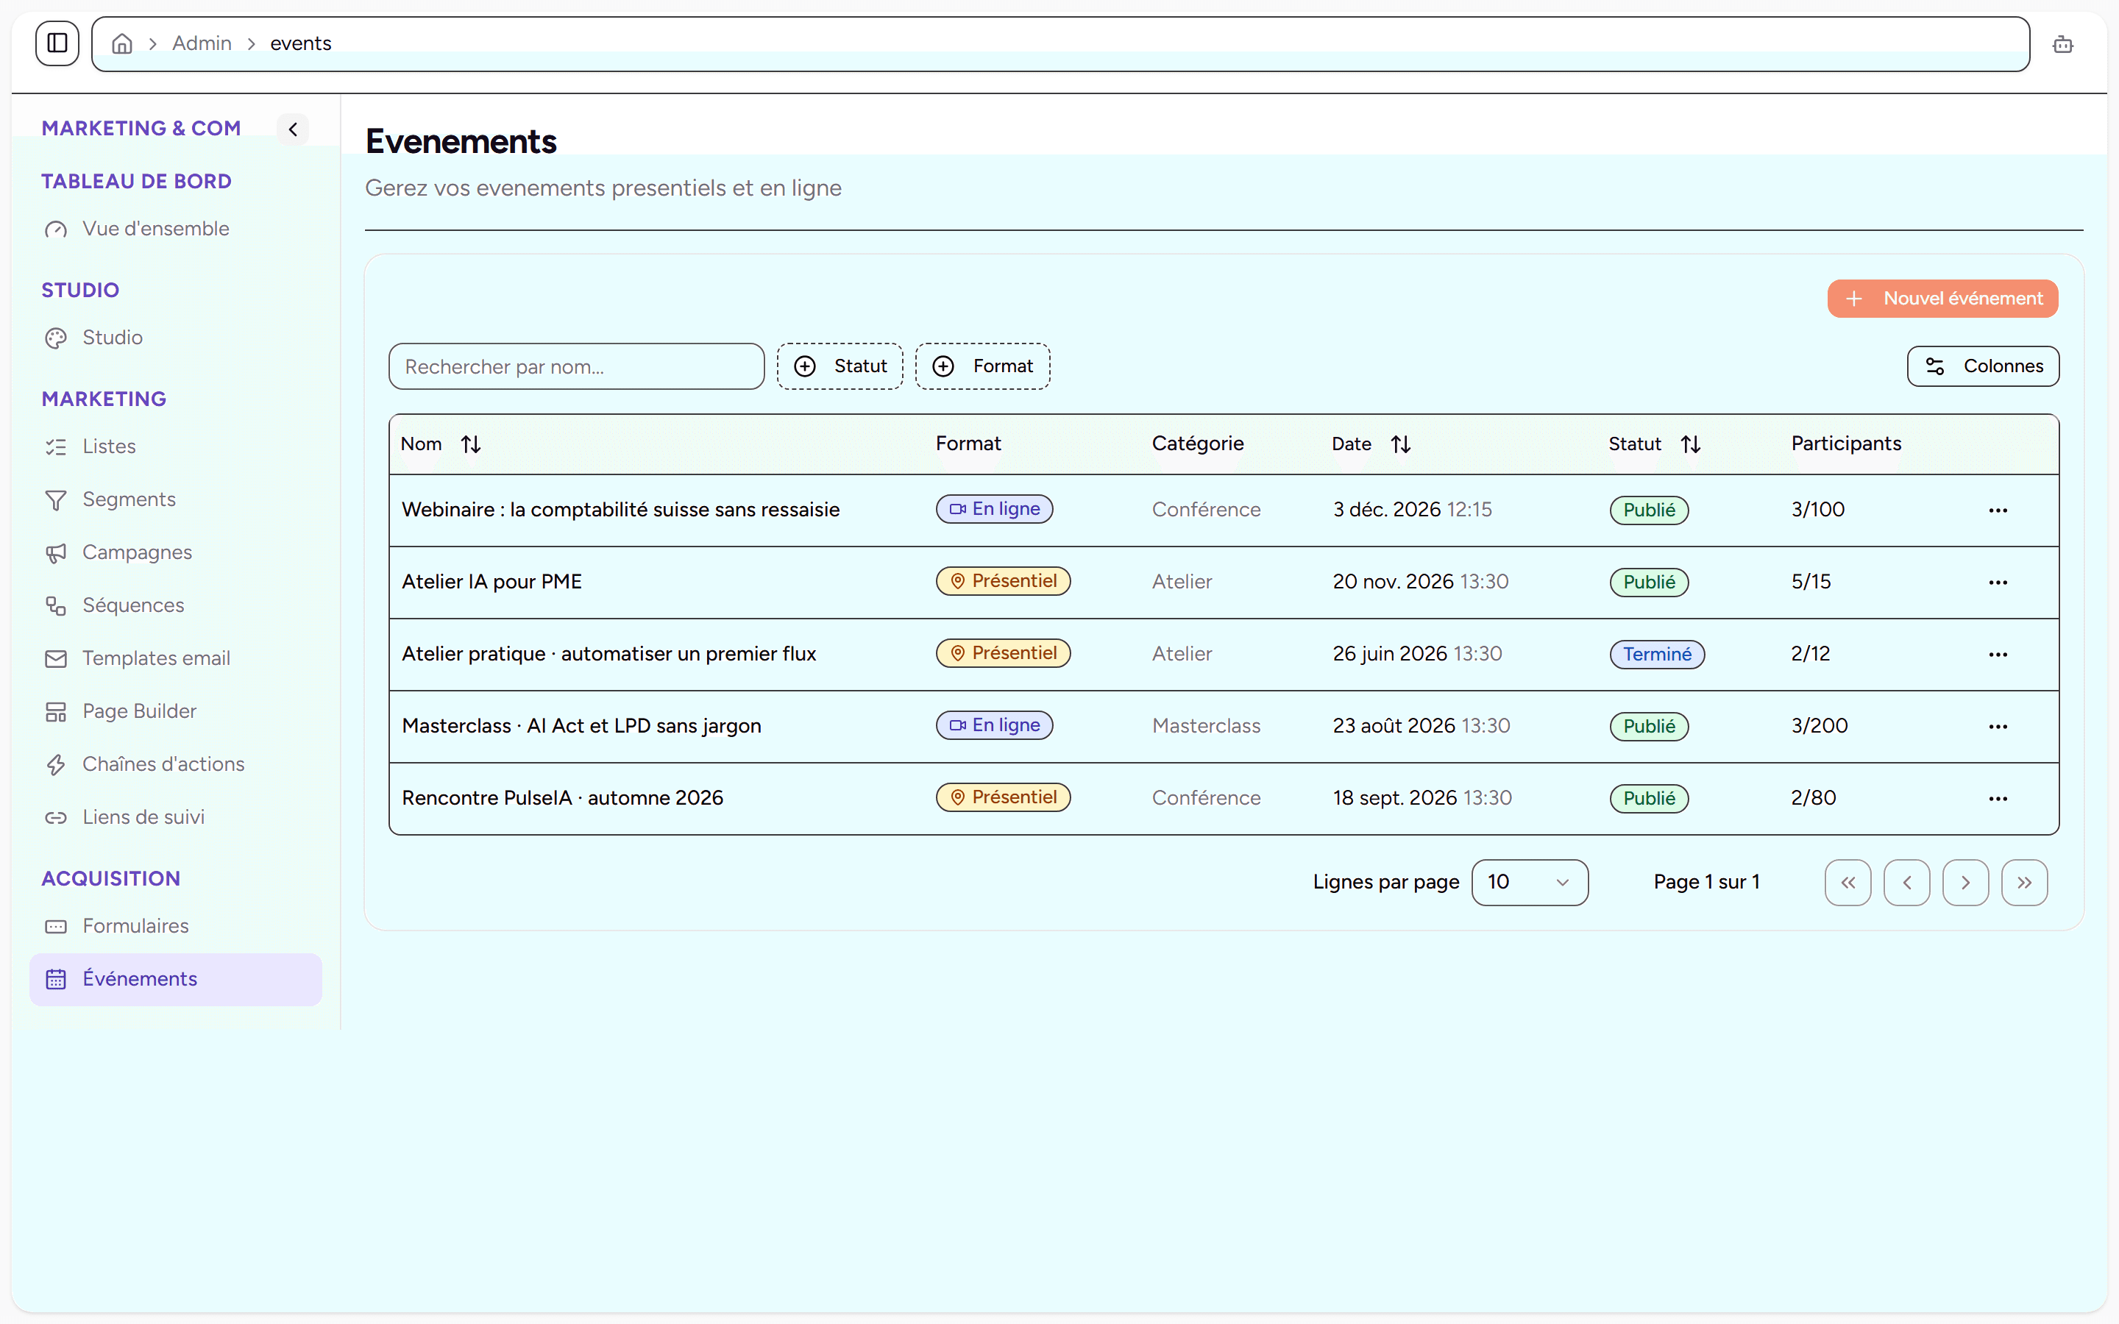Open actions menu for Rencontre PulseIA row
The image size is (2119, 1324).
point(1998,799)
